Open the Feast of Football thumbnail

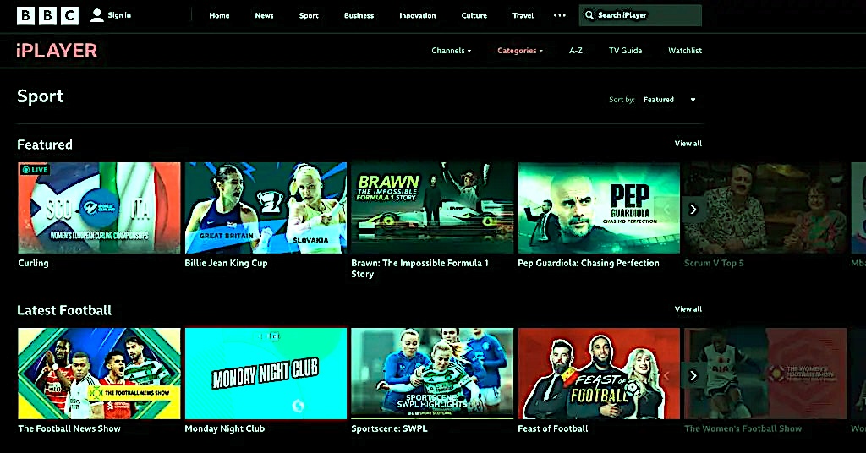click(x=599, y=374)
